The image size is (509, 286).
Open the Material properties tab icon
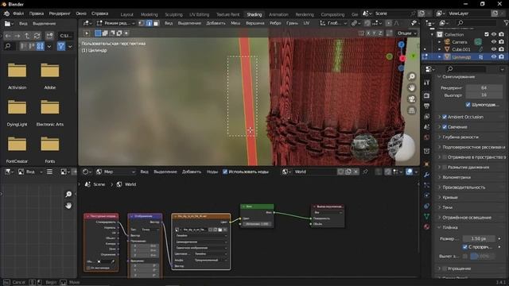(426, 226)
